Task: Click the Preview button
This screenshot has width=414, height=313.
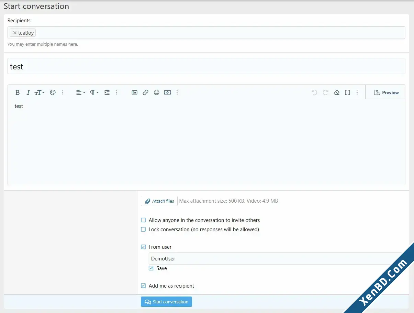Action: tap(385, 92)
